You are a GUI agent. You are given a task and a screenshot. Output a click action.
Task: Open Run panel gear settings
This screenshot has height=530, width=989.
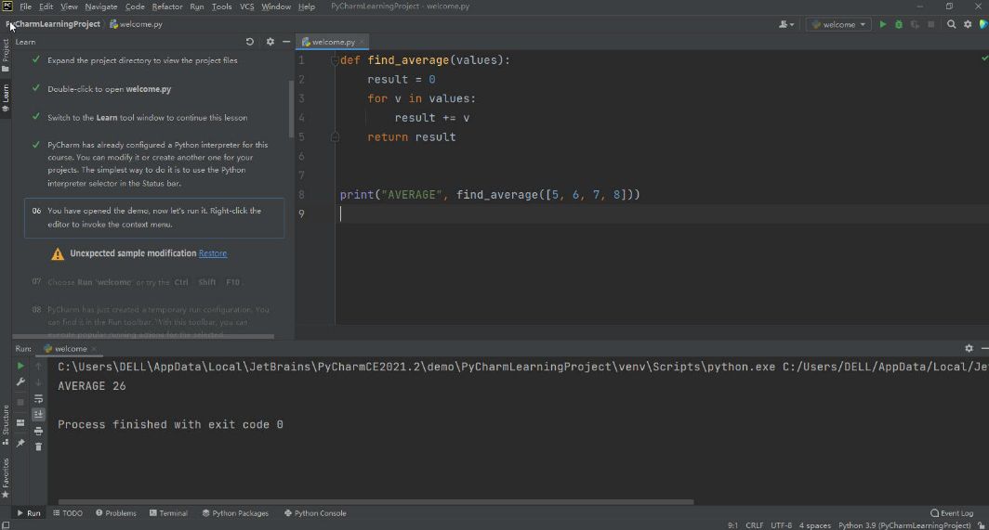pyautogui.click(x=969, y=348)
